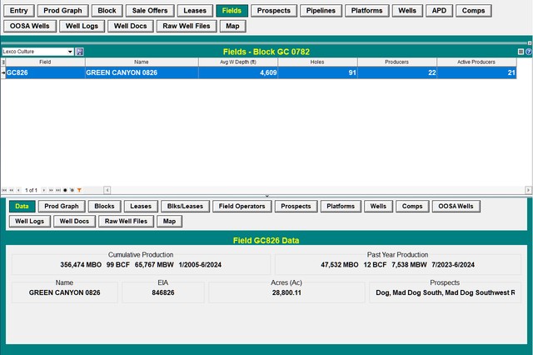This screenshot has width=533, height=355.
Task: Click the top Sale Offers button
Action: click(x=151, y=11)
